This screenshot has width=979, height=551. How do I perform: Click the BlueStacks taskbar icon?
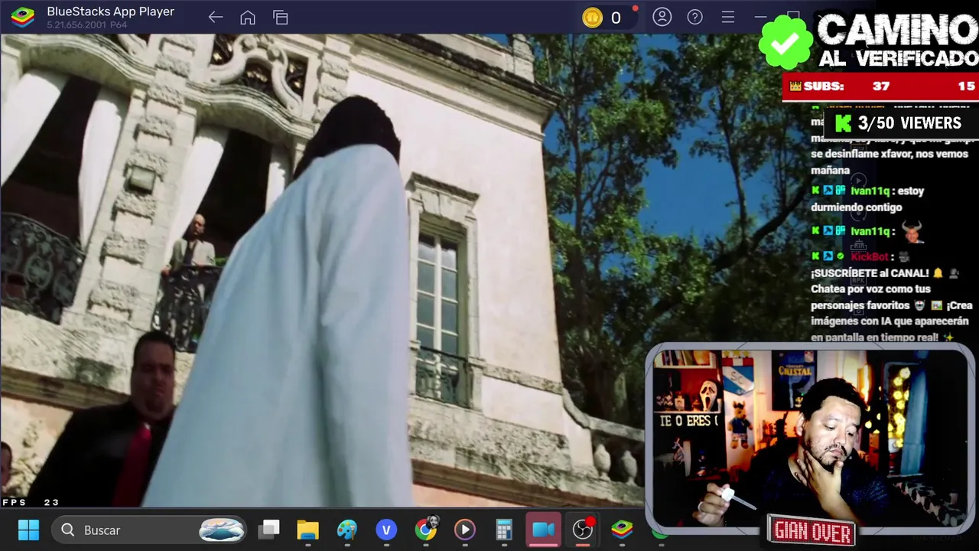622,530
